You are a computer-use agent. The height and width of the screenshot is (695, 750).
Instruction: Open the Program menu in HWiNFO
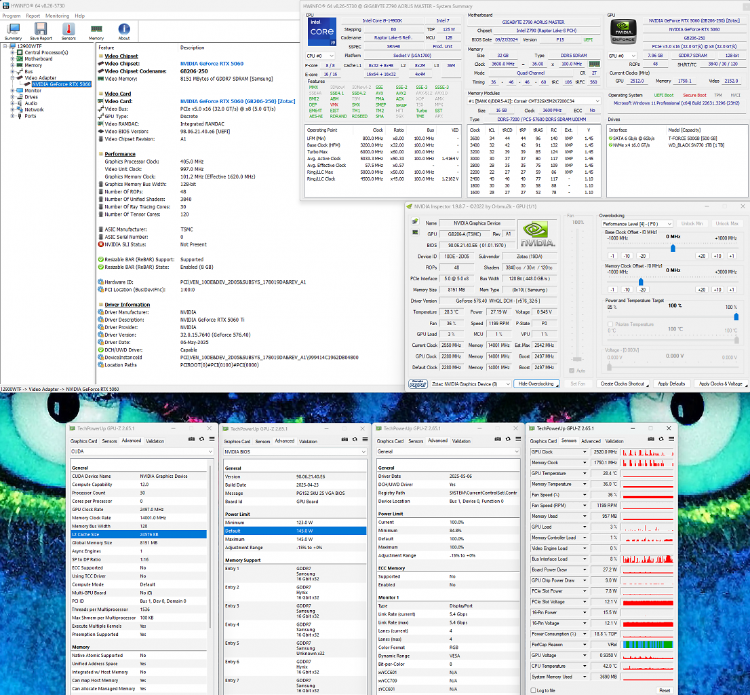coord(12,16)
